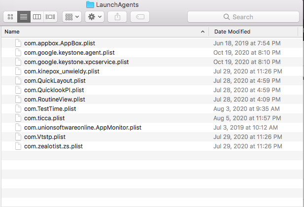Open the action gear menu

pyautogui.click(x=94, y=17)
